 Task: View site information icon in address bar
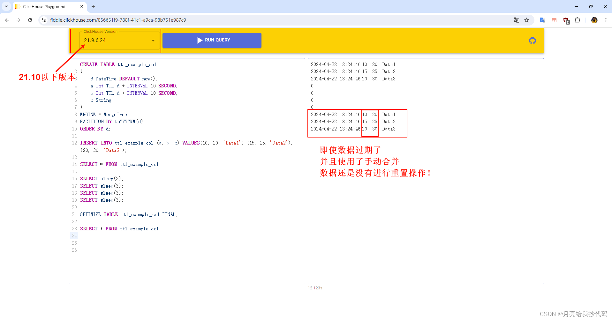[x=44, y=20]
